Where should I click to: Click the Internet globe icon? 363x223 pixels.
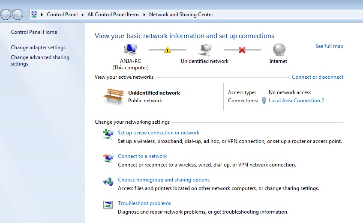279,50
